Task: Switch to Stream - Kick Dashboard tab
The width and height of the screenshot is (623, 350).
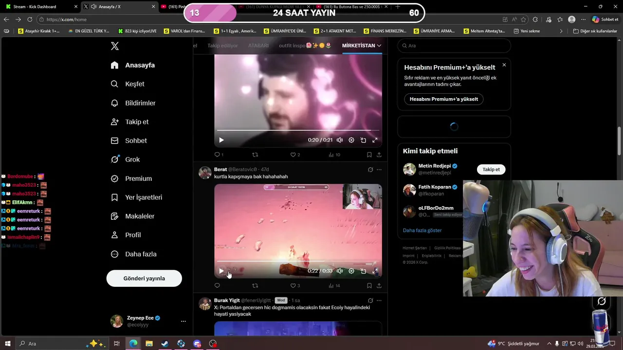Action: click(x=41, y=7)
